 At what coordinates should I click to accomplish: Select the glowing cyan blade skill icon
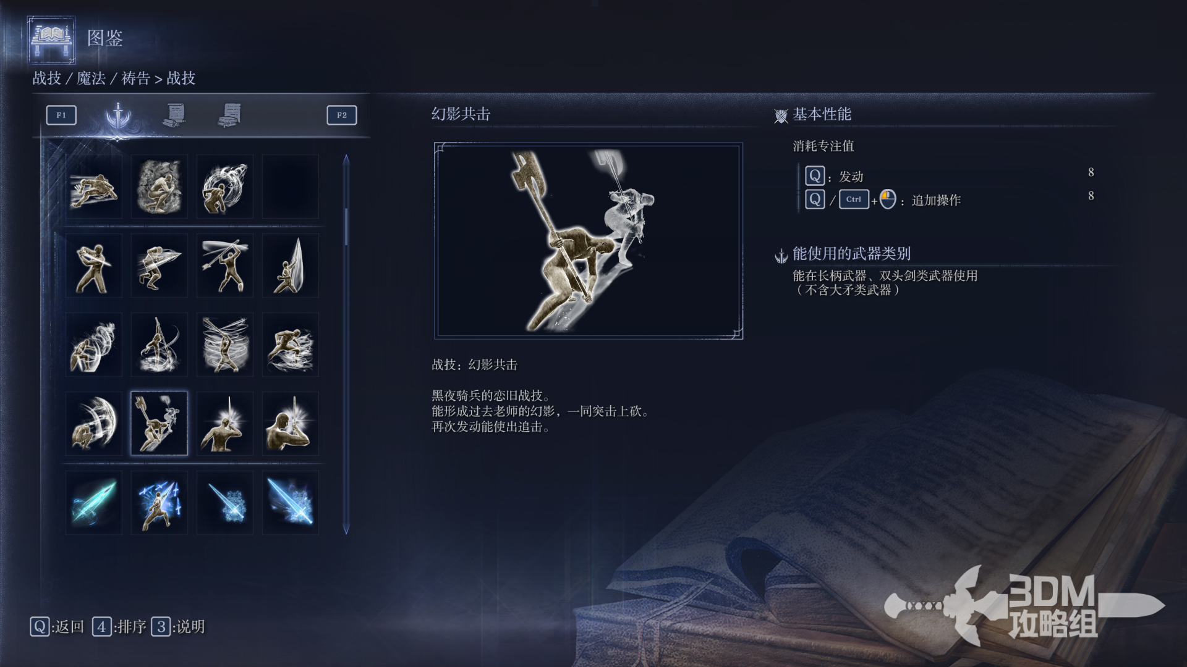point(94,503)
